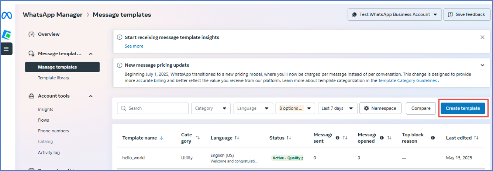Sort table by Last edited column arrows
Viewport: 493px width, 171px height.
pyautogui.click(x=476, y=138)
